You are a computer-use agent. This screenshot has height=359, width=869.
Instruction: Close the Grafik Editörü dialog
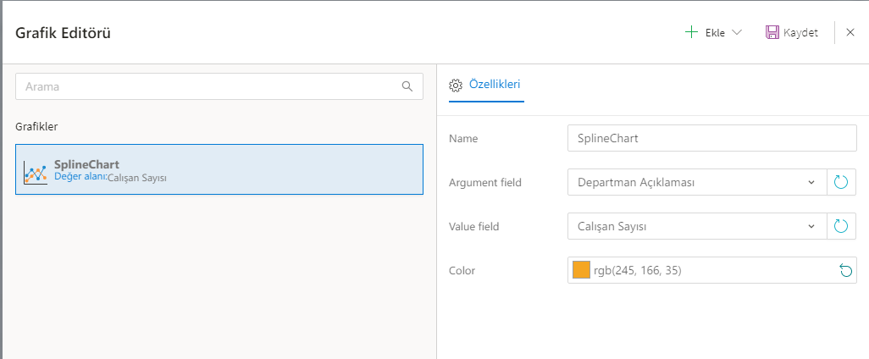tap(850, 33)
